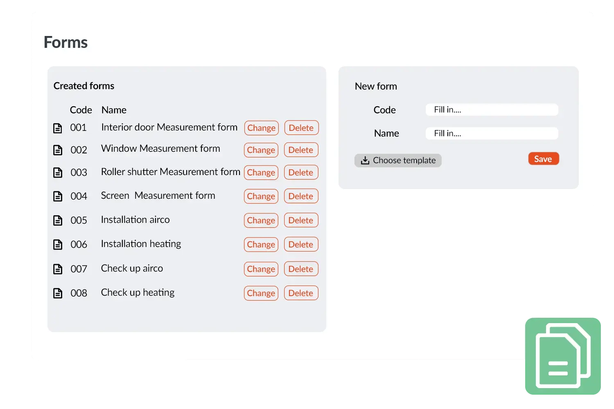
Task: Focus the Code input field
Action: (x=492, y=110)
